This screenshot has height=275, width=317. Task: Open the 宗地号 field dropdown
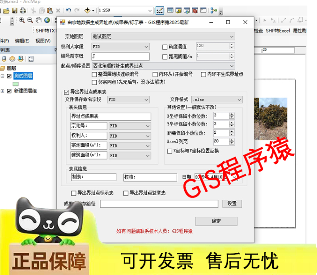point(148,126)
